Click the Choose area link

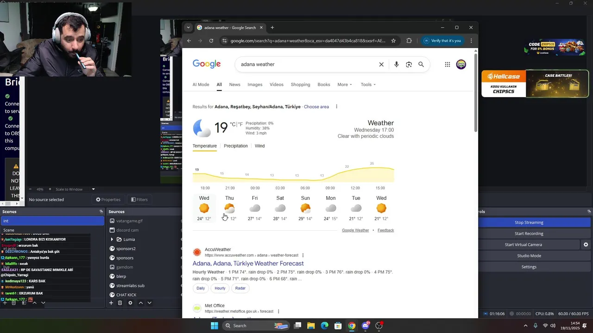coord(316,107)
